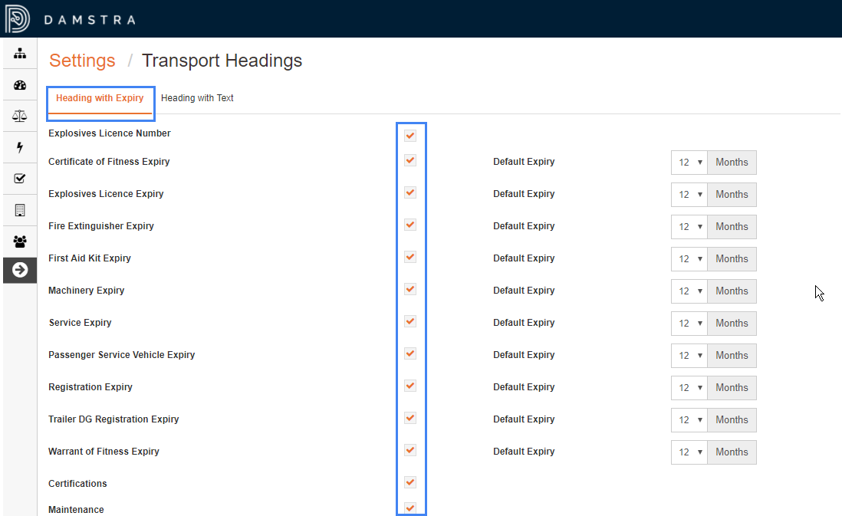Viewport: 842px width, 516px height.
Task: Click the Settings breadcrumb link
Action: tap(82, 61)
